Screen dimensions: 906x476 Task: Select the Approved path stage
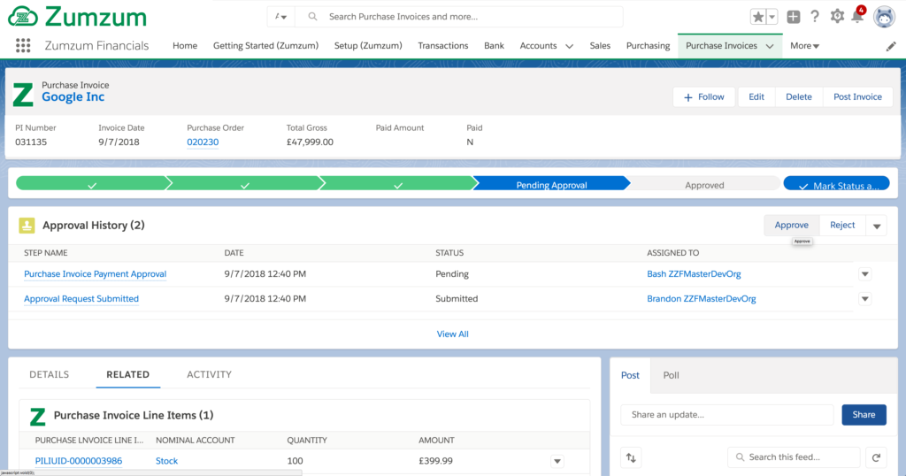[704, 184]
